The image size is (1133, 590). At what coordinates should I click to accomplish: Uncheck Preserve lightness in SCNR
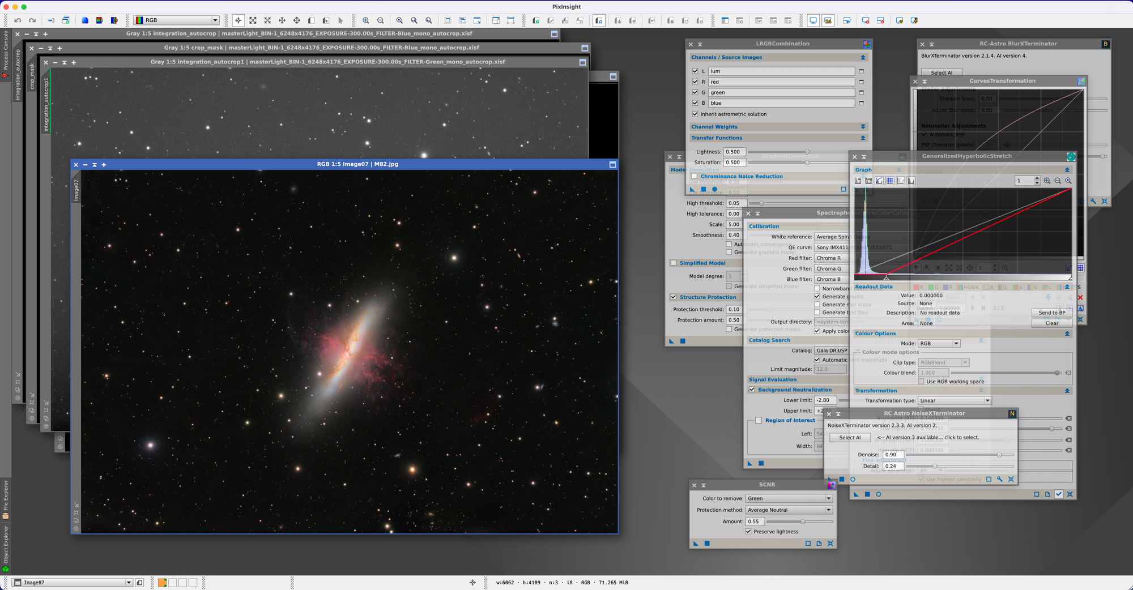coord(748,531)
